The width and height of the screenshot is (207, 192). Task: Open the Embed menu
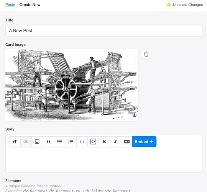[x=144, y=142]
